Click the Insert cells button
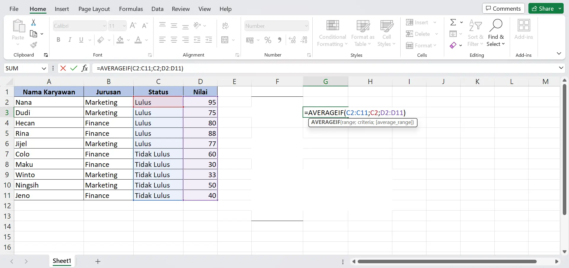The image size is (569, 268). 417,22
